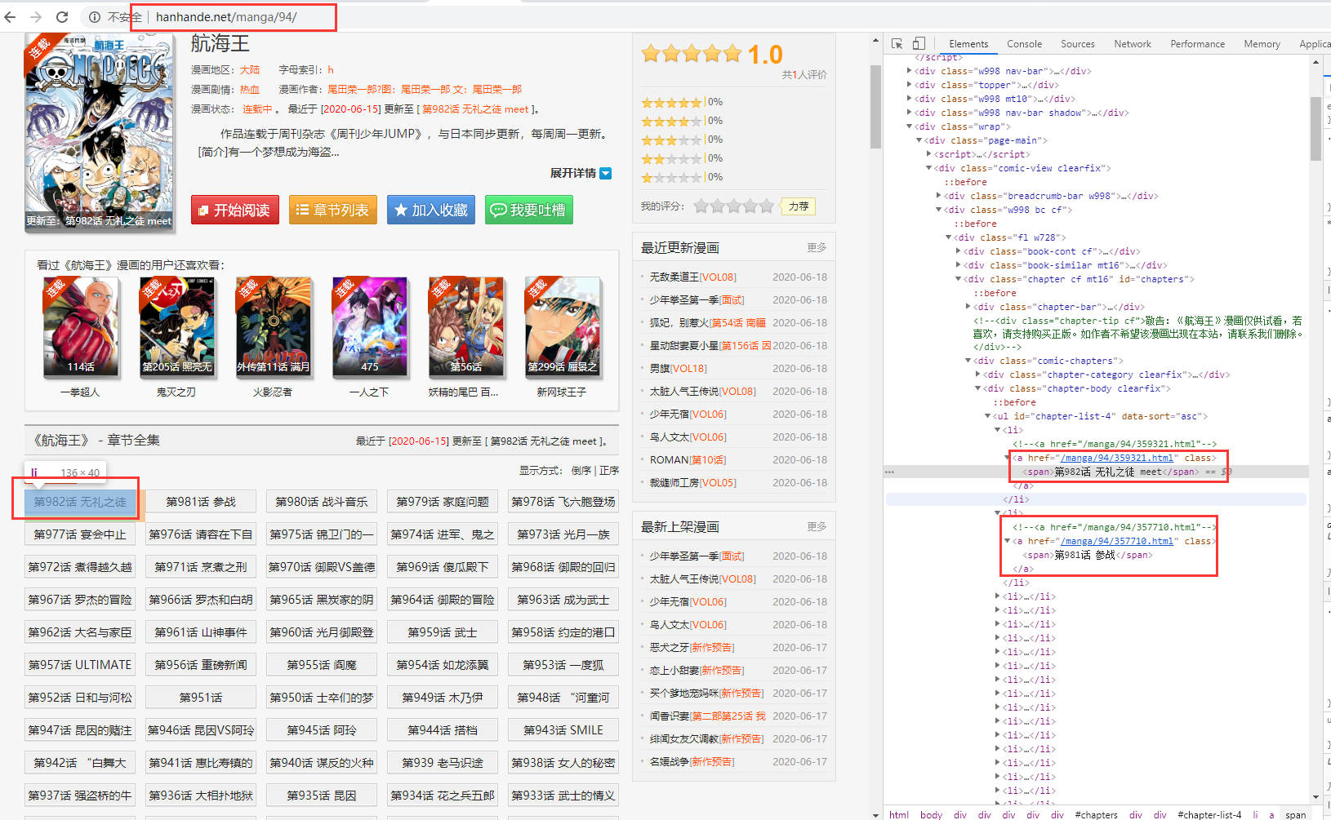Open chapter 第981话 参战
This screenshot has width=1331, height=820.
[x=201, y=502]
